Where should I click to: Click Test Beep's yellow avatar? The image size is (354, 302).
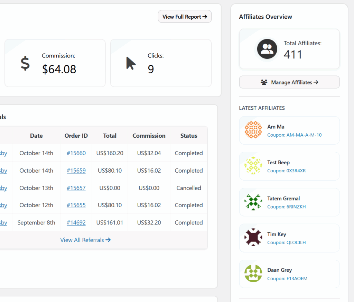pyautogui.click(x=253, y=166)
